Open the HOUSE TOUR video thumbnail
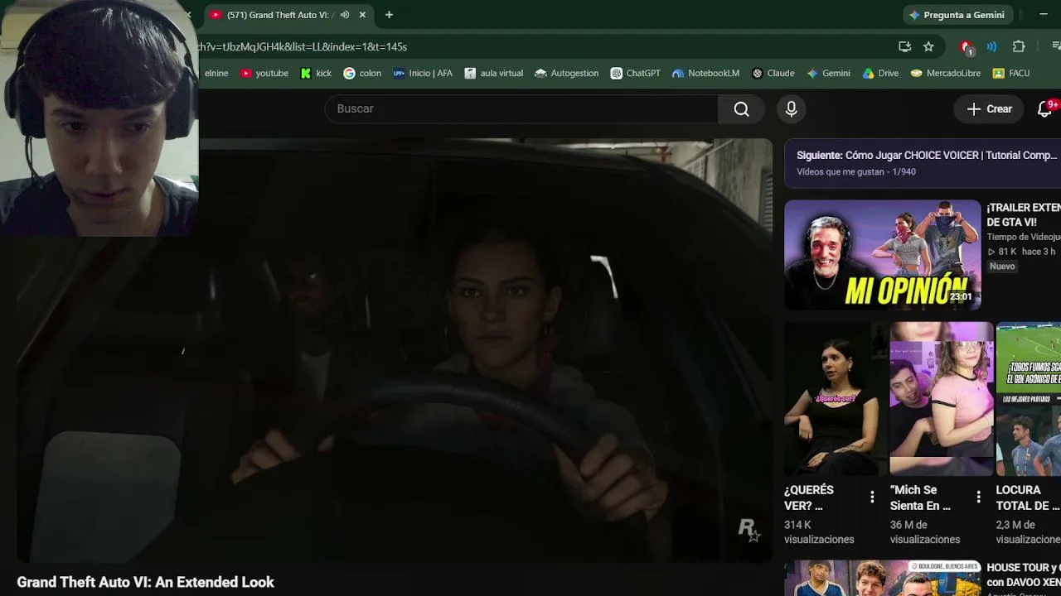The width and height of the screenshot is (1061, 596). coord(882,579)
